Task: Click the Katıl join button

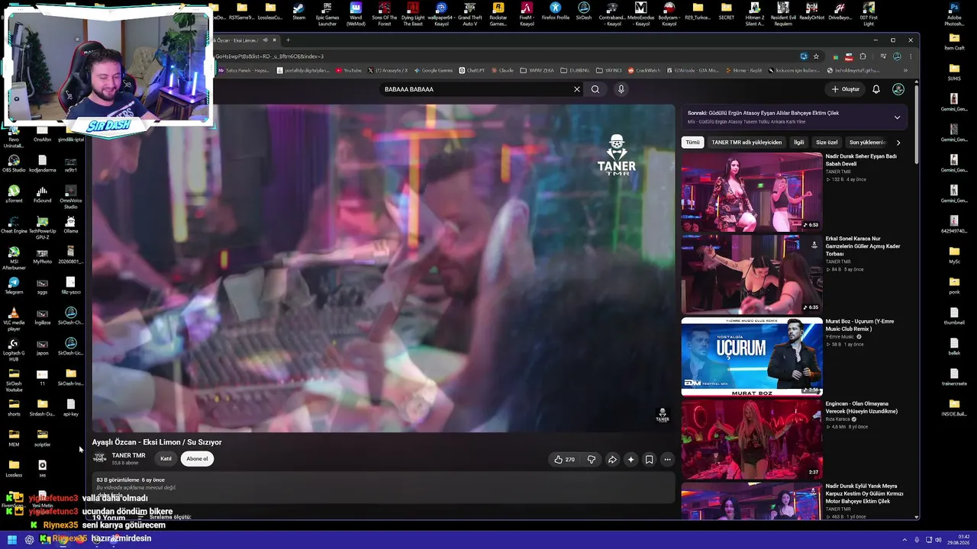Action: click(166, 459)
